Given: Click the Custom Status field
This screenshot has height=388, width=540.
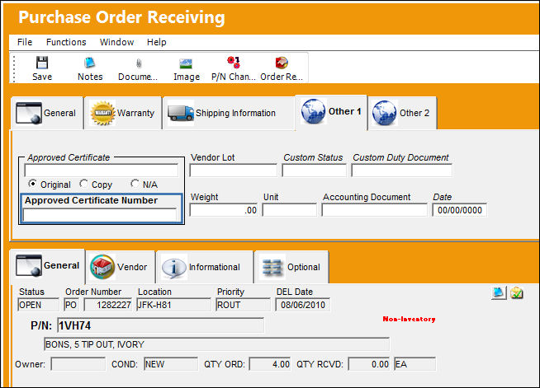Looking at the screenshot, I should pos(314,171).
